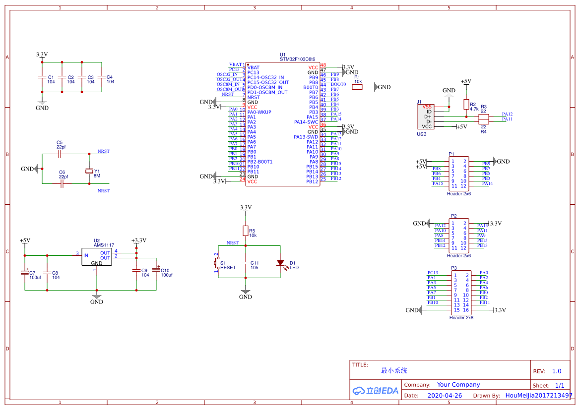The height and width of the screenshot is (410, 580).
Task: Click the STM32F103C8t6 part name
Action: 297,59
